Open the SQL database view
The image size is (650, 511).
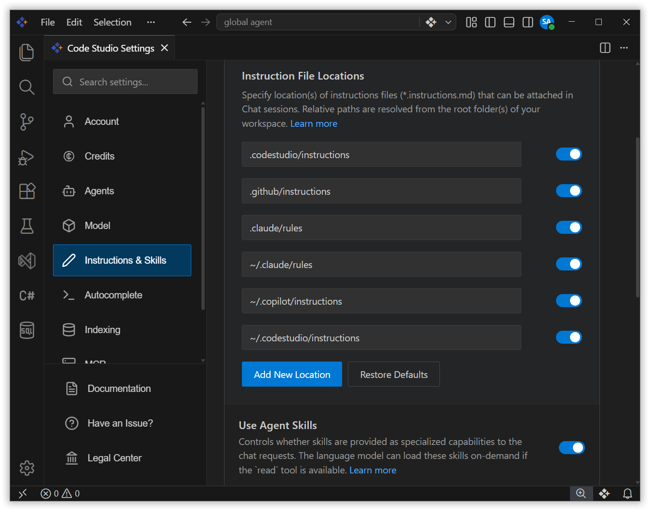click(27, 330)
